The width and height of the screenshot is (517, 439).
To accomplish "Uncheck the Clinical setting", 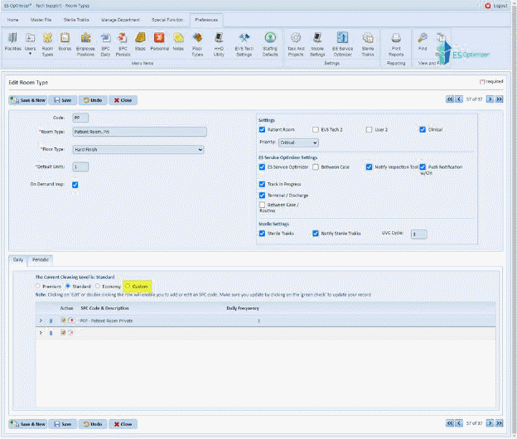I will point(423,129).
